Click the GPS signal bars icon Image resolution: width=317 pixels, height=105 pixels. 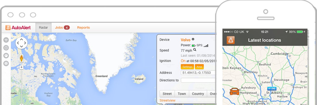click(206, 45)
